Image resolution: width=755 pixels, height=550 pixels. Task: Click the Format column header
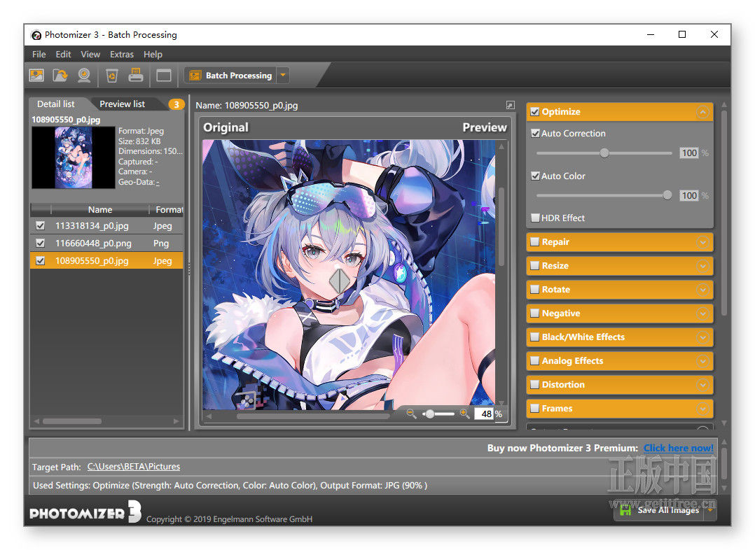[x=167, y=209]
